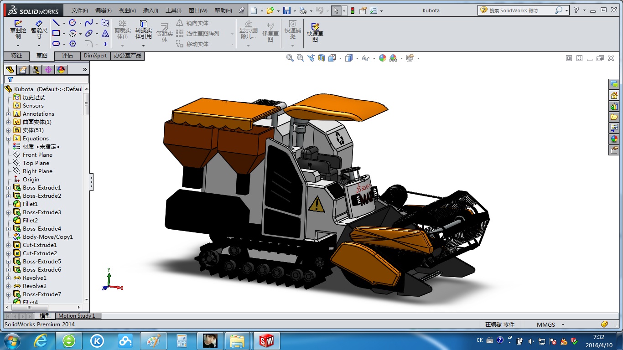Select the Line sketch tool

pos(56,23)
